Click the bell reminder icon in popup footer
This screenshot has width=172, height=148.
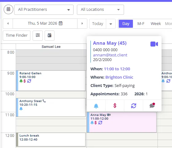pyautogui.click(x=96, y=106)
